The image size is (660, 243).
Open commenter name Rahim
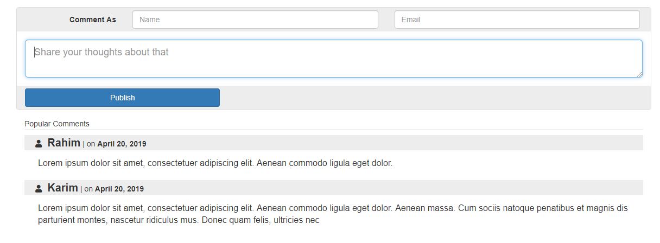(x=64, y=143)
